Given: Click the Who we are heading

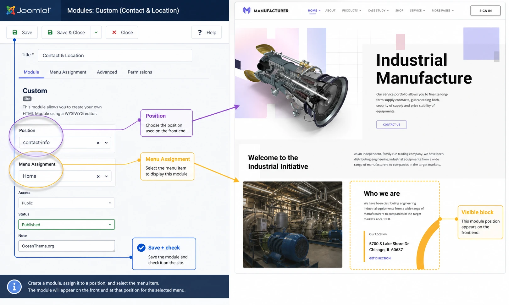Looking at the screenshot, I should [382, 193].
